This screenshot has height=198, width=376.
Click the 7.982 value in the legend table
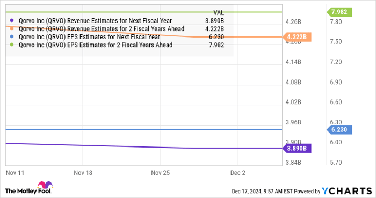[216, 45]
